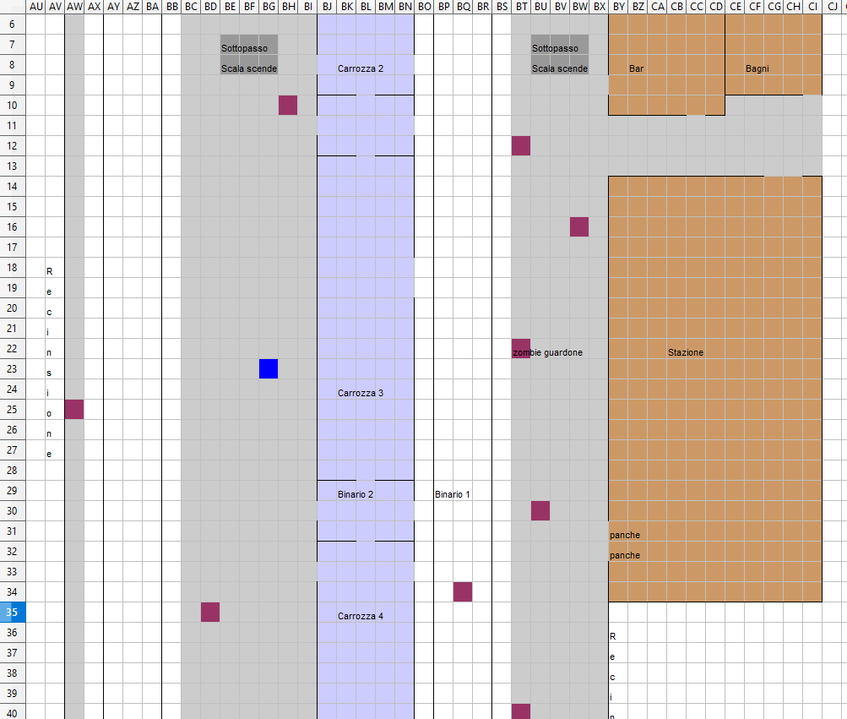Select the blue cell in column BG
The image size is (847, 719).
click(269, 368)
